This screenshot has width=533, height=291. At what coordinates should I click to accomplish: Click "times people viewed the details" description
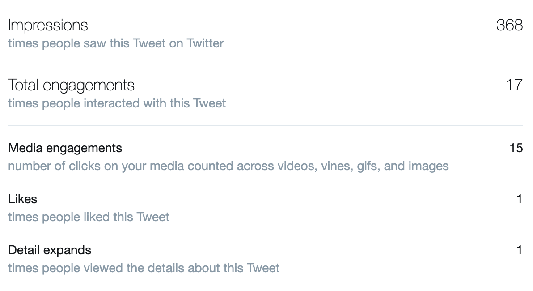144,268
